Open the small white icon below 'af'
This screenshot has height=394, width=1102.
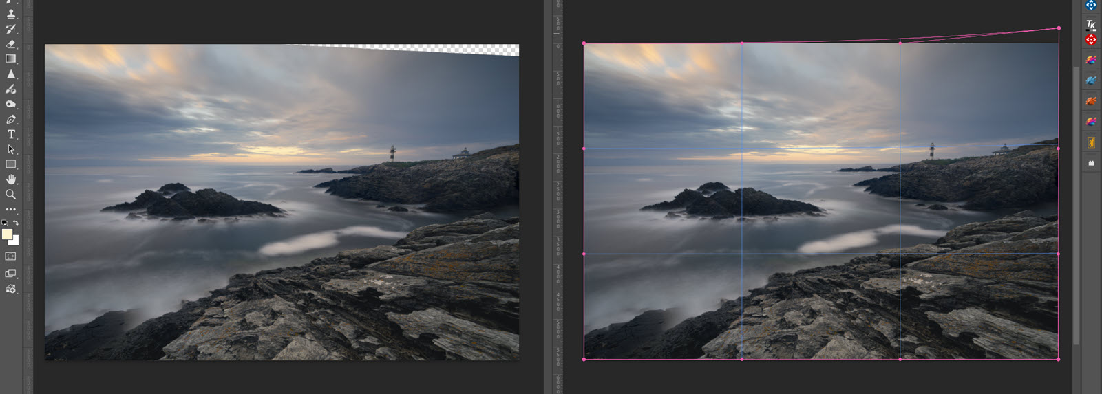(1091, 164)
